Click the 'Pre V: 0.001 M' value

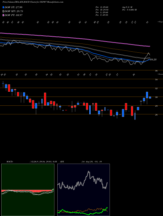129,10
